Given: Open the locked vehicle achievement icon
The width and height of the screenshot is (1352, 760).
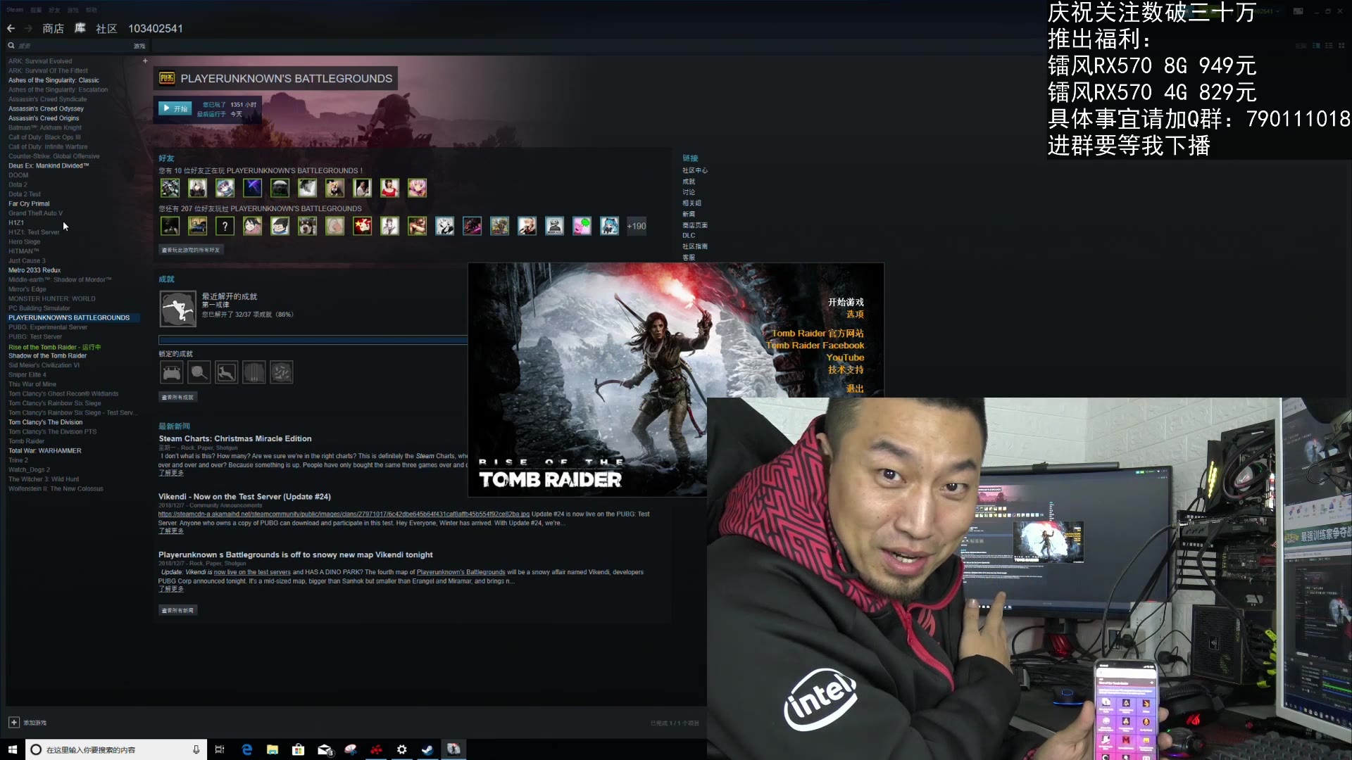Looking at the screenshot, I should coord(171,372).
